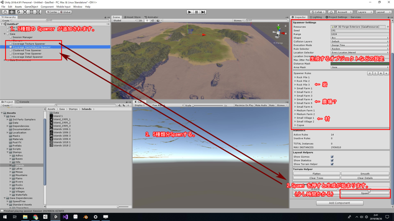Open the Window menu

point(77,7)
